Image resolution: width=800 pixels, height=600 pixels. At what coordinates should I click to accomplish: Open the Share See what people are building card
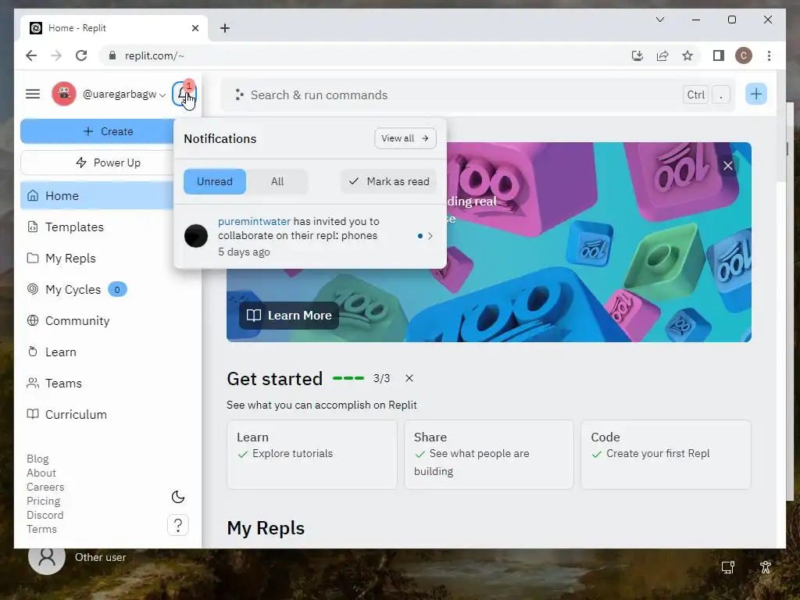click(x=489, y=455)
